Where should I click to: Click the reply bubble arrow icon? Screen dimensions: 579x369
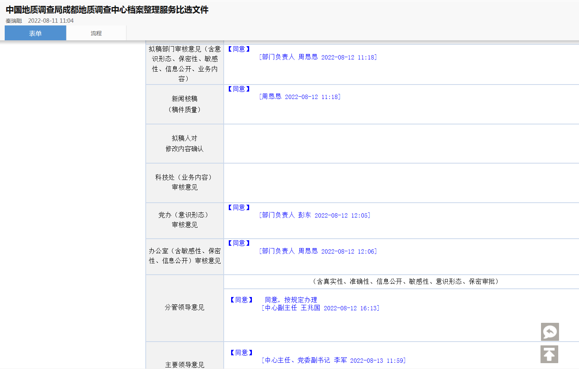550,332
